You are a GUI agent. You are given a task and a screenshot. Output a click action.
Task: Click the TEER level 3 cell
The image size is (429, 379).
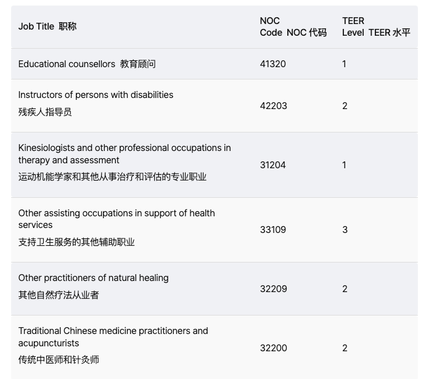345,230
